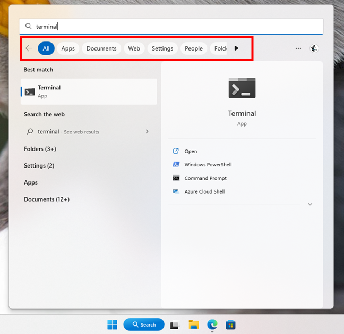The height and width of the screenshot is (334, 344).
Task: Open Microsoft Store from the taskbar
Action: pyautogui.click(x=230, y=324)
